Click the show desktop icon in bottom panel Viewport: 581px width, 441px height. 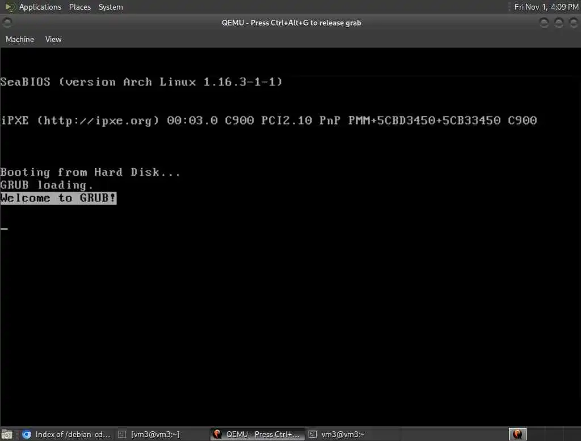7,434
